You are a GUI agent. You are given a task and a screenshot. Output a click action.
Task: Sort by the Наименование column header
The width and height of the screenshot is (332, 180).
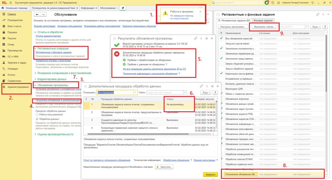[x=240, y=33]
